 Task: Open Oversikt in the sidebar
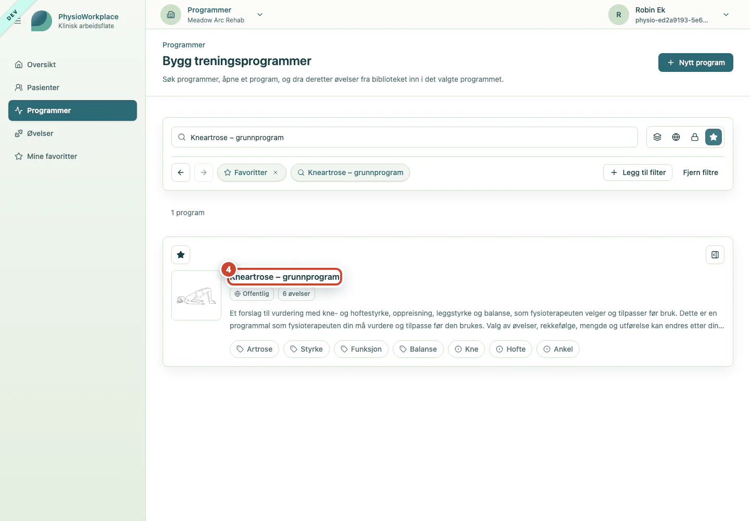72,65
